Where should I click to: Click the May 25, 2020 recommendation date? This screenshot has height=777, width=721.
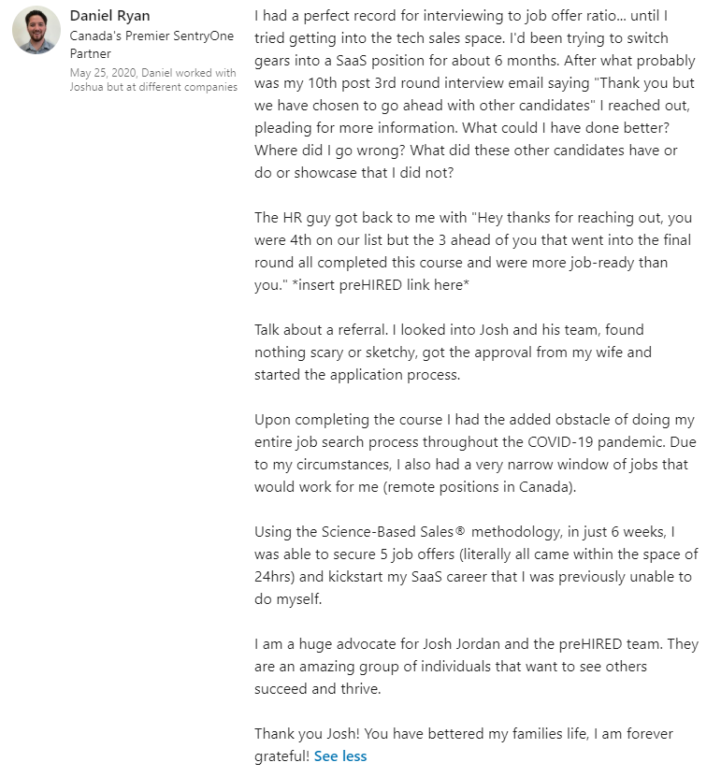click(x=103, y=73)
